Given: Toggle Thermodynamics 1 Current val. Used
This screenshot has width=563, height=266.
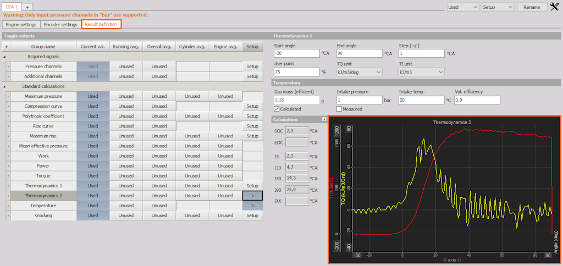Looking at the screenshot, I should click(92, 186).
